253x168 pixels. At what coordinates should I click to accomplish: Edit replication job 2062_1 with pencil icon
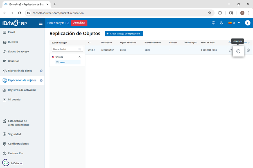(x=231, y=50)
